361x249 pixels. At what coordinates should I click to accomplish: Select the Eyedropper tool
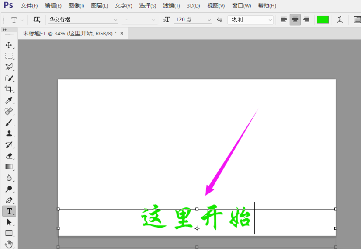[9, 100]
